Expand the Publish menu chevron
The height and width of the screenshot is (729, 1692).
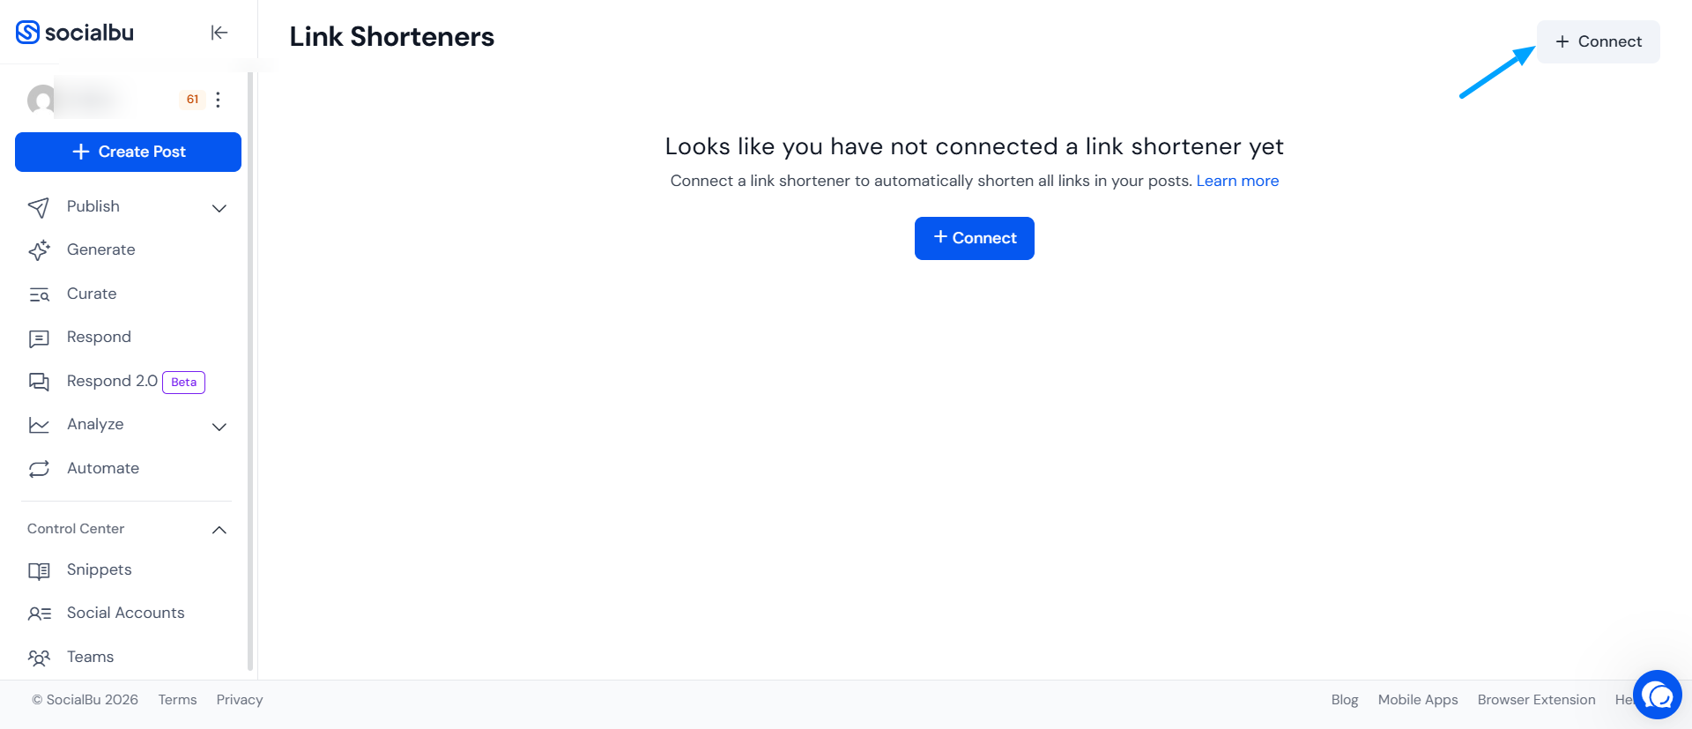(219, 208)
